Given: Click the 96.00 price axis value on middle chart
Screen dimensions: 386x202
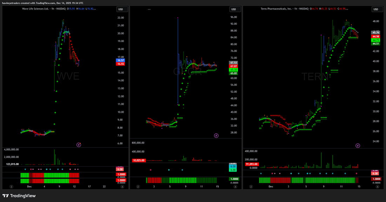Looking at the screenshot, I should pos(234,17).
